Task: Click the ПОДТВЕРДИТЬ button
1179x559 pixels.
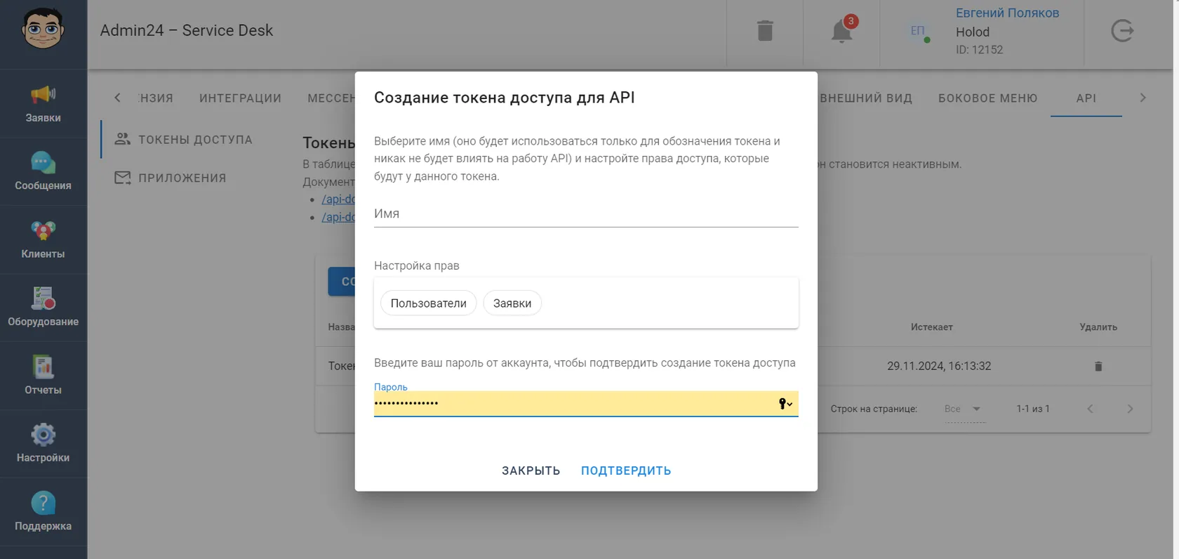Action: 626,471
